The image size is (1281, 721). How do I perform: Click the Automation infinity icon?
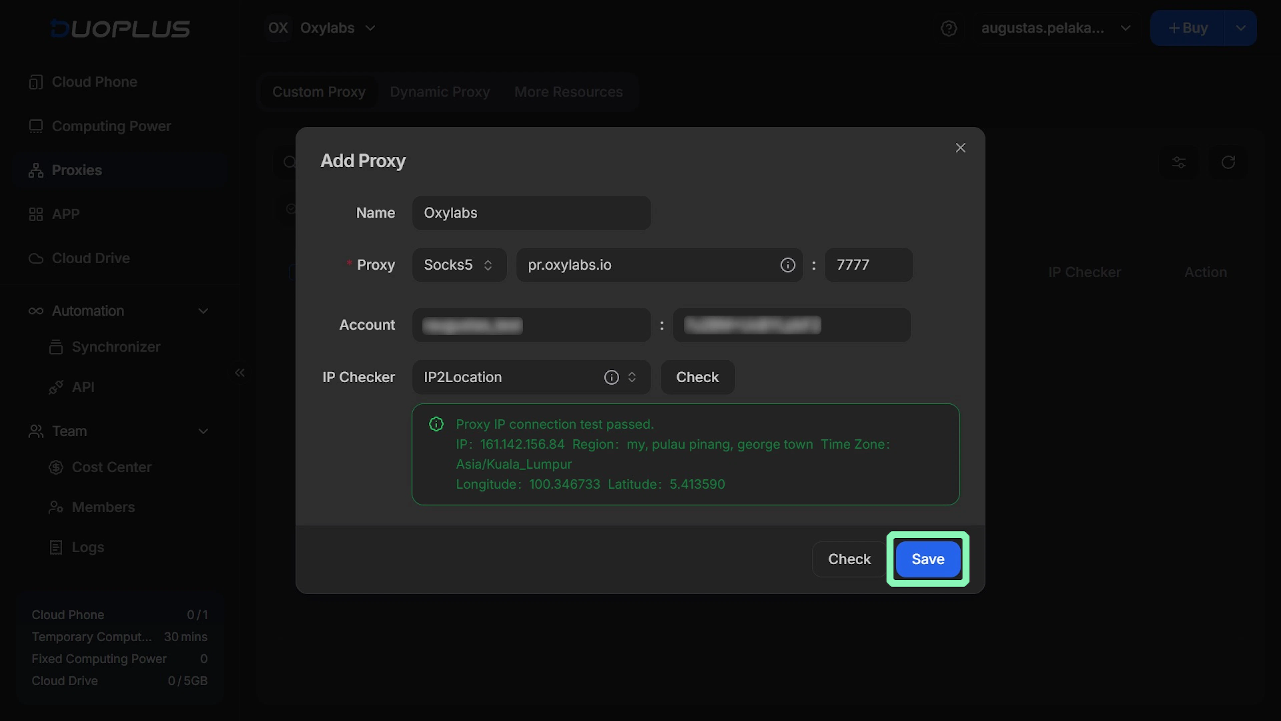tap(36, 311)
